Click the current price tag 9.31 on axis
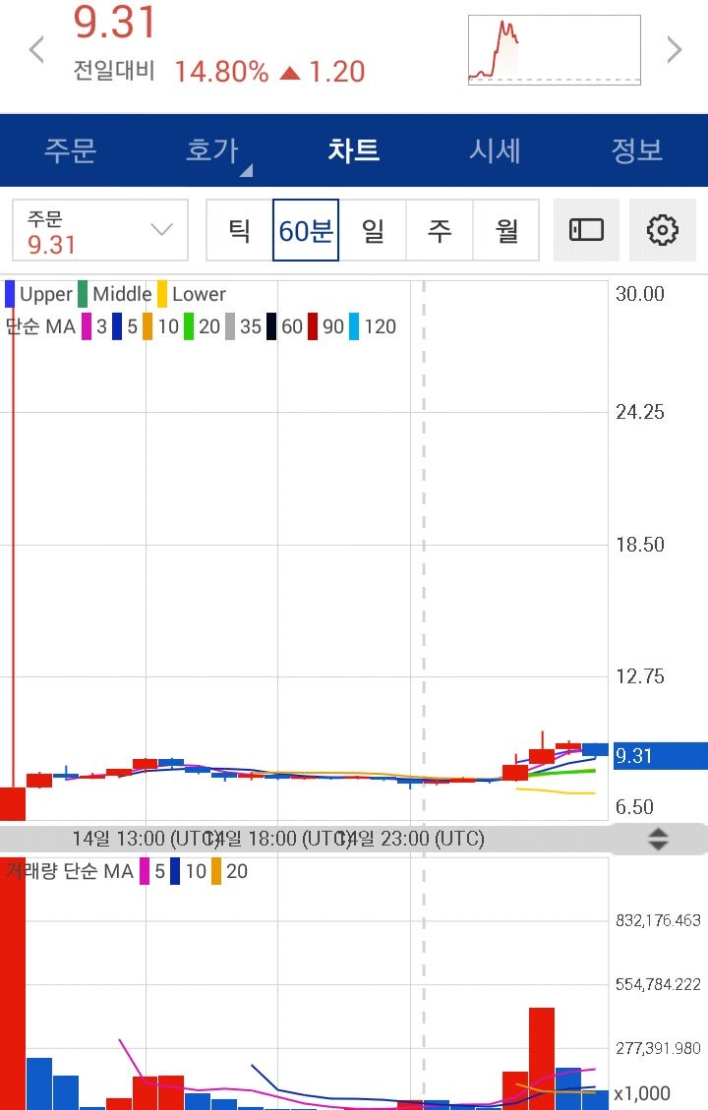 click(659, 755)
